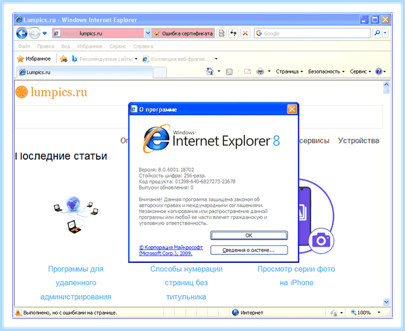Viewport: 405px width, 331px height.
Task: Toggle the Compatibility View page icon
Action: pos(221,33)
